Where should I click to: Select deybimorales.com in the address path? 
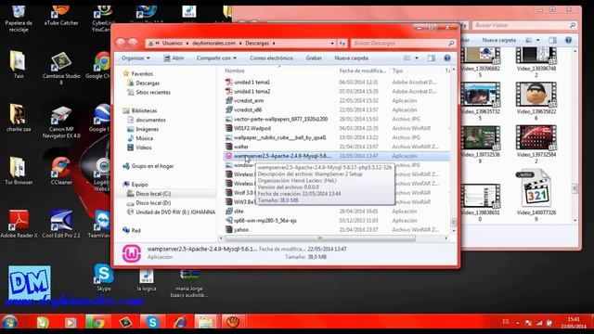213,44
